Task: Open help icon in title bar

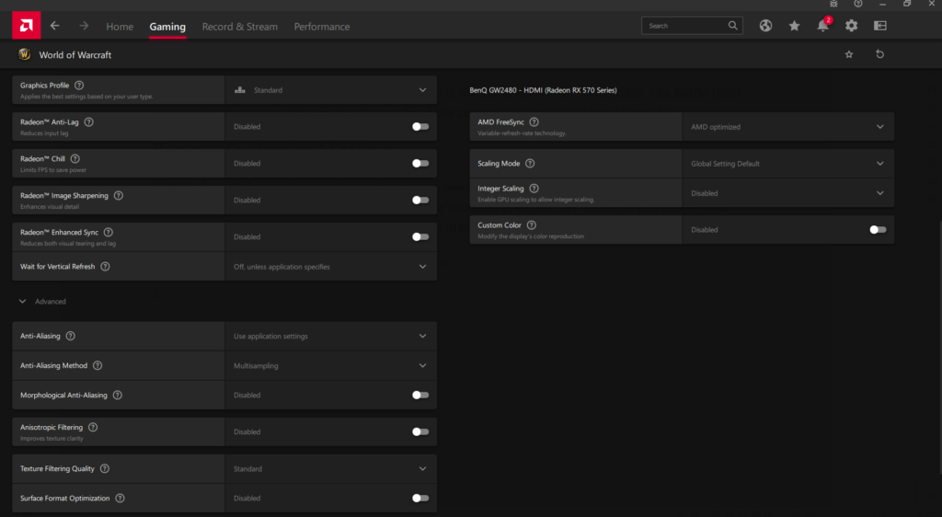Action: 858,4
